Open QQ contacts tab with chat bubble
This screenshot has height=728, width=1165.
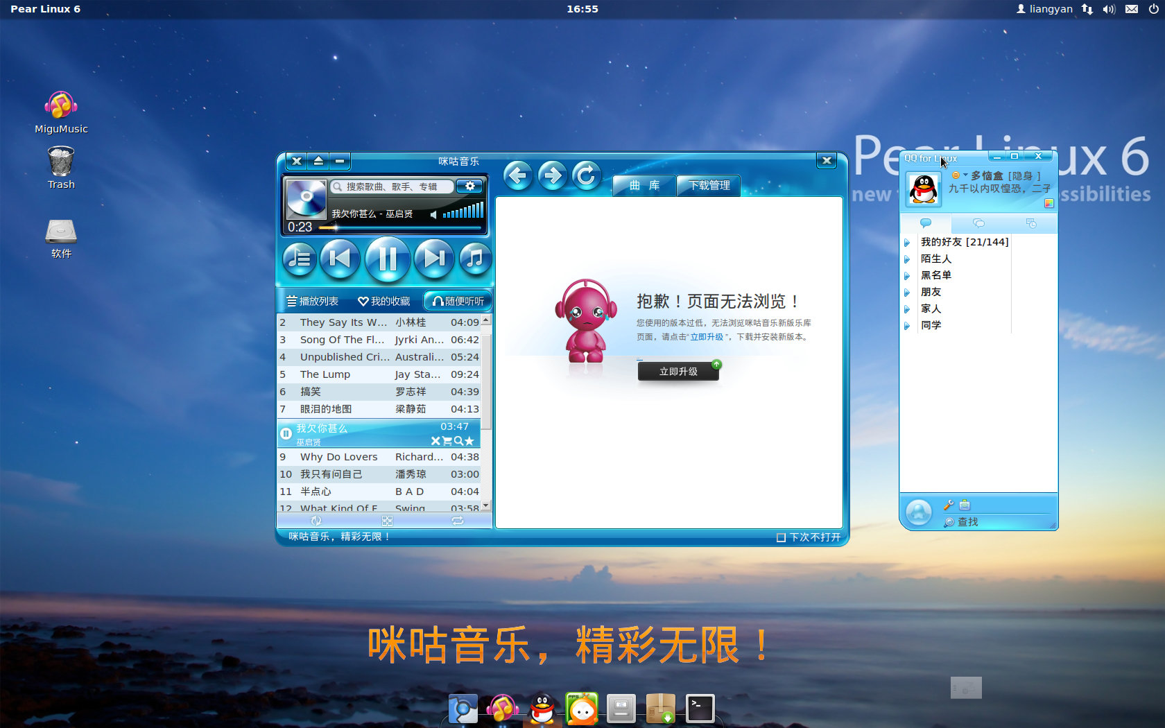point(926,223)
